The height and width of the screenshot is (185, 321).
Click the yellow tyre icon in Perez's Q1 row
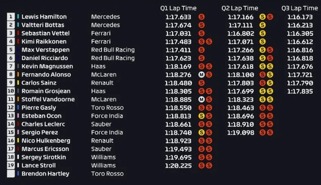[x=202, y=132]
